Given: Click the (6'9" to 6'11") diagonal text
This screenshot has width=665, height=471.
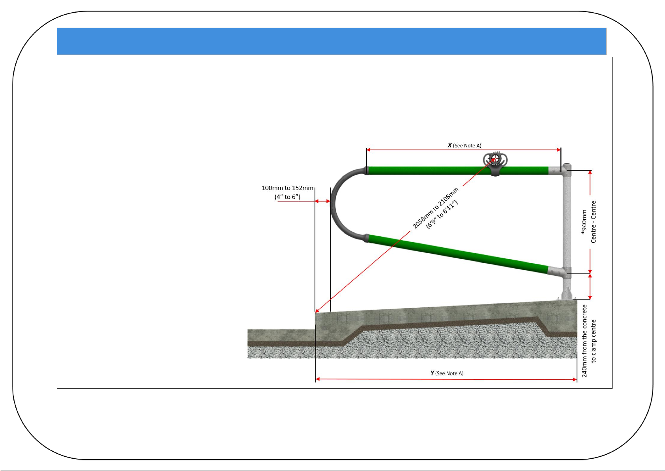Looking at the screenshot, I should tap(442, 215).
